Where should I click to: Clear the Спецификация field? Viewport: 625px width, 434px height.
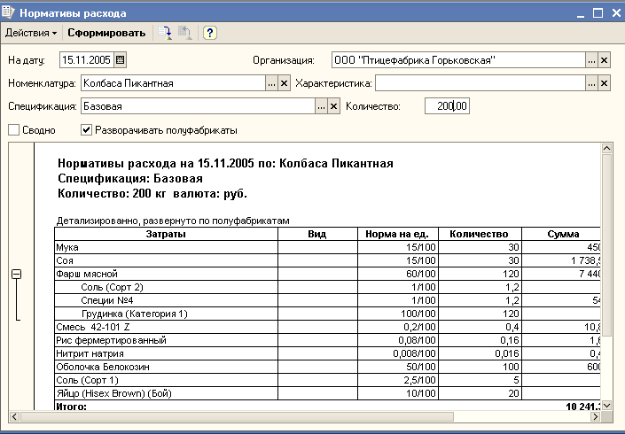(334, 106)
